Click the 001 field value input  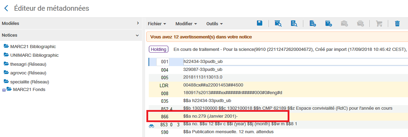pos(295,62)
